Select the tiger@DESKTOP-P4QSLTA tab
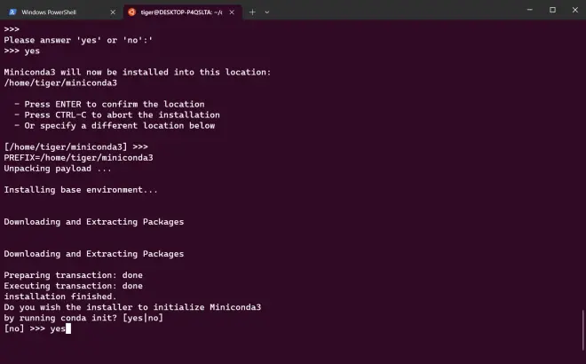586x364 pixels. [x=182, y=12]
